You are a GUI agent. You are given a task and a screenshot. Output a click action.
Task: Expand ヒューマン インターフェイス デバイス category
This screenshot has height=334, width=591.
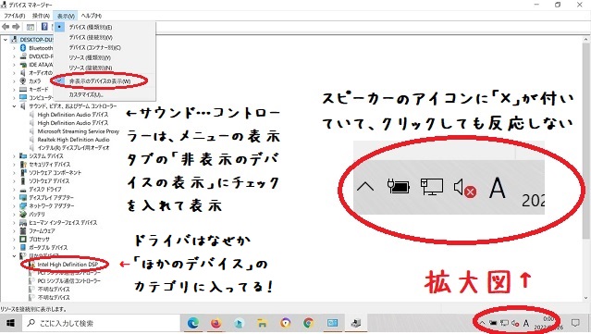tap(14, 222)
